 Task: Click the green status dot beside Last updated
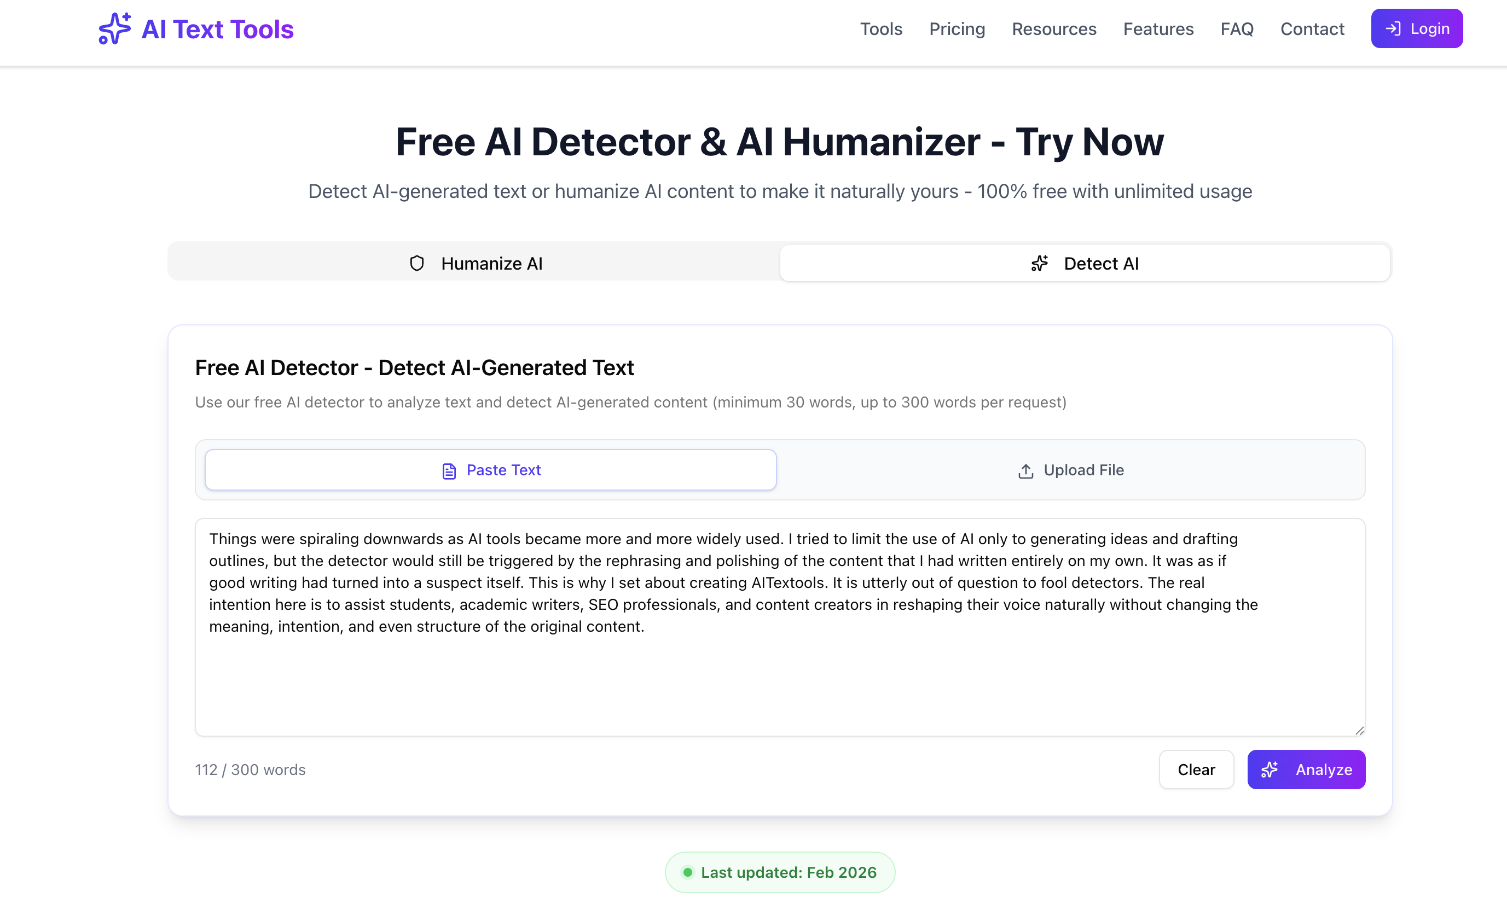point(687,872)
